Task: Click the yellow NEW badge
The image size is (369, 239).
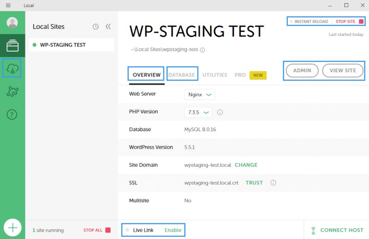Action: [258, 75]
